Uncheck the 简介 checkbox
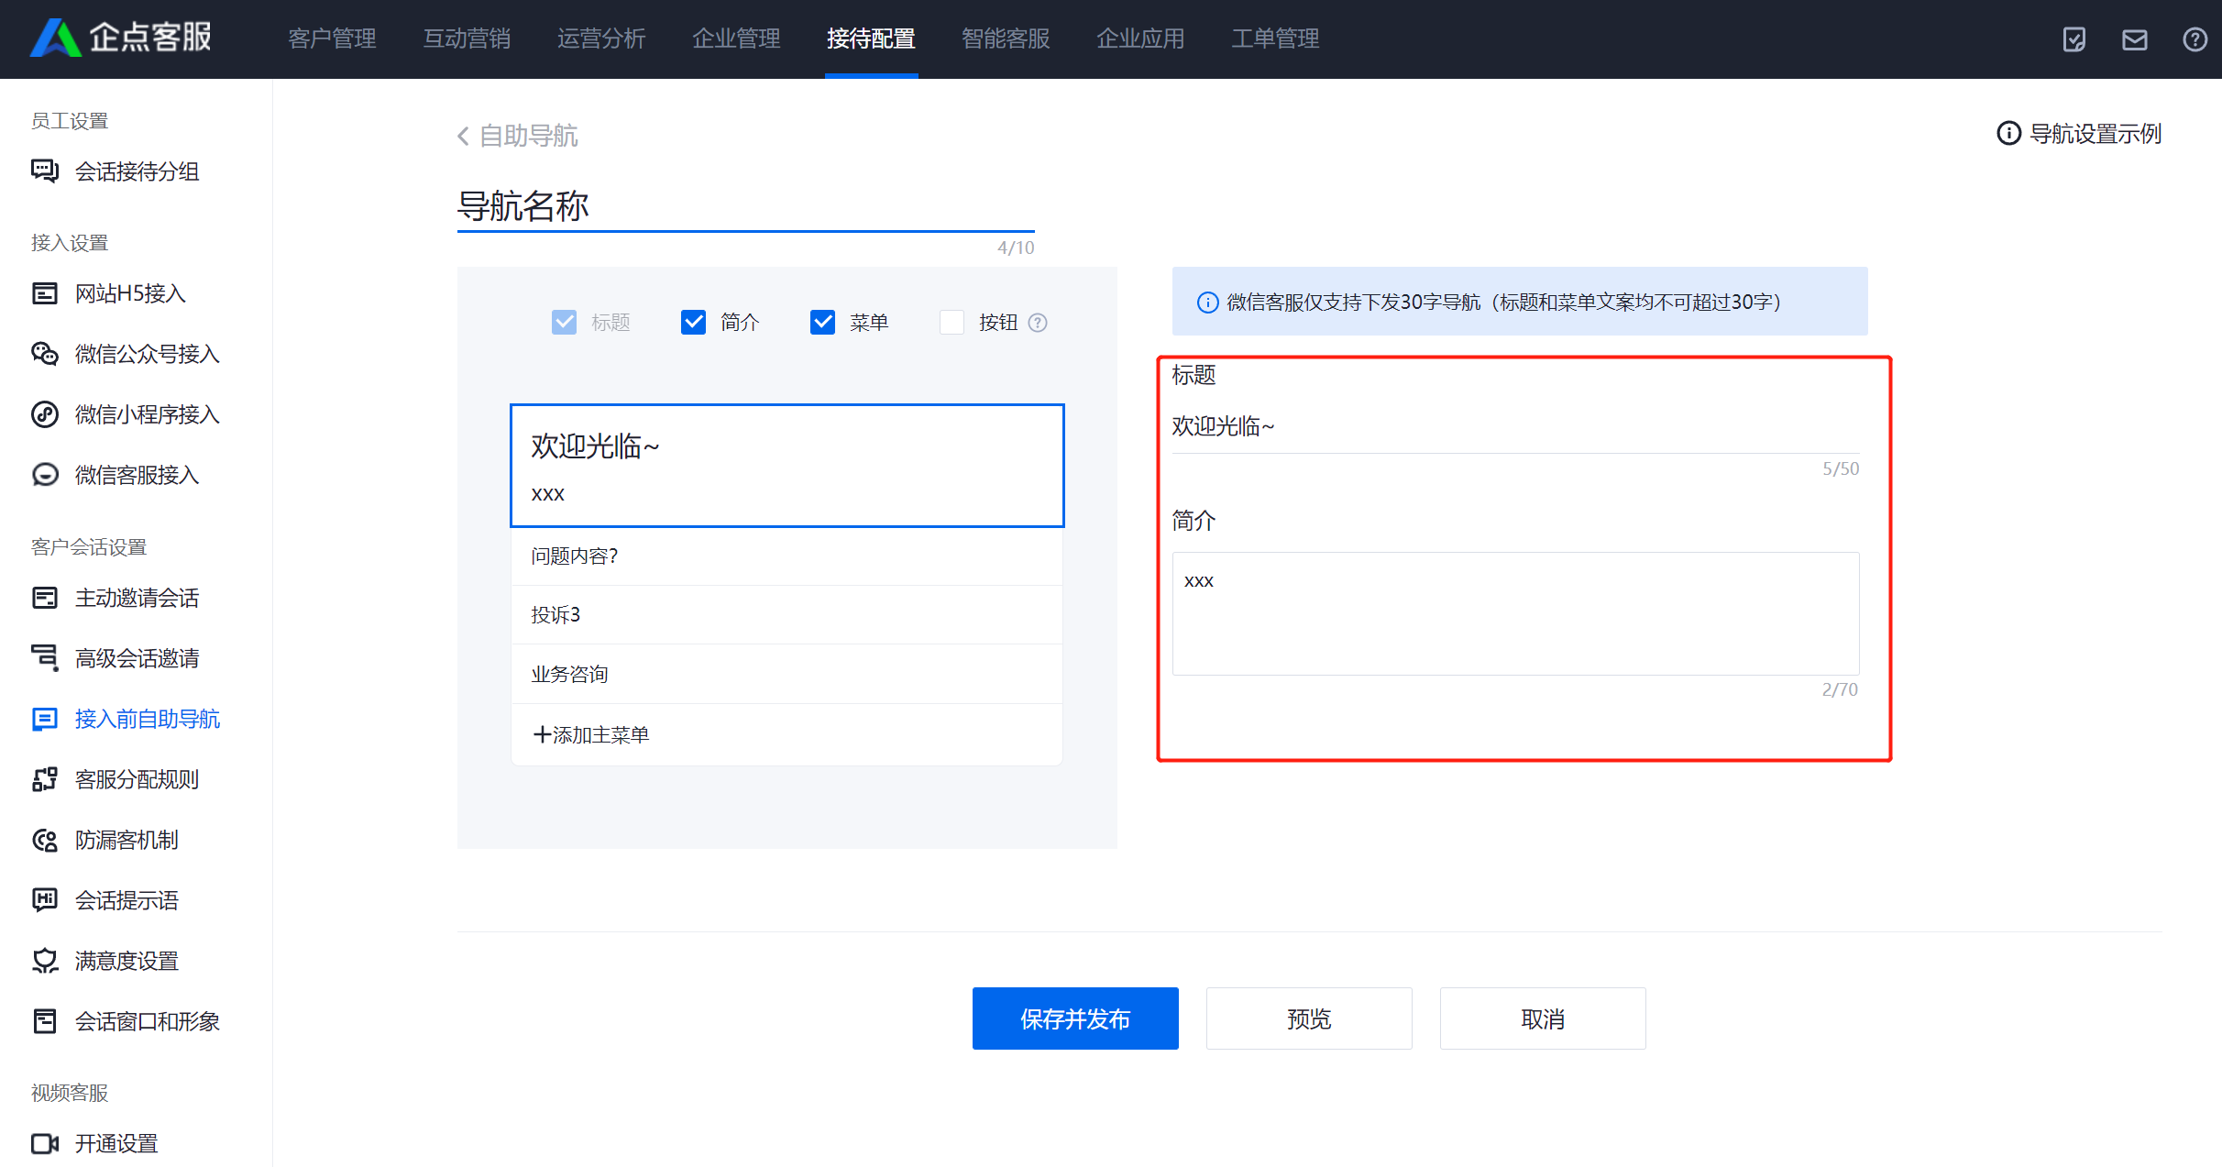The height and width of the screenshot is (1167, 2222). pos(693,323)
